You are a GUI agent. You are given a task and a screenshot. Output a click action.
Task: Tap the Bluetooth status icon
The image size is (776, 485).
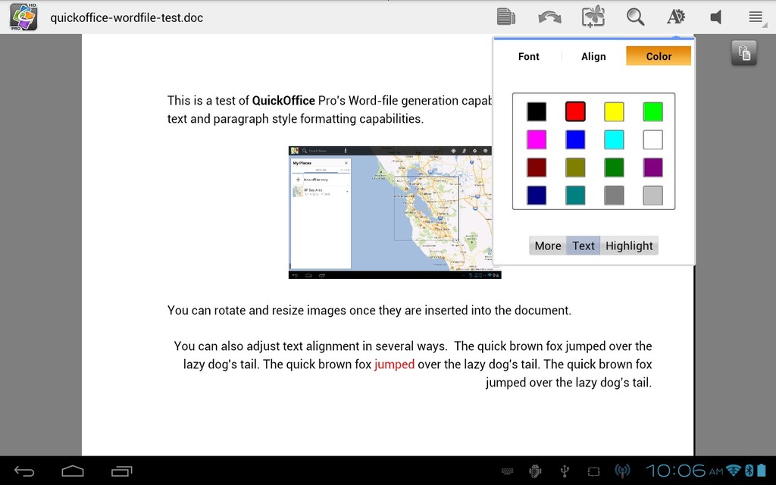click(749, 470)
